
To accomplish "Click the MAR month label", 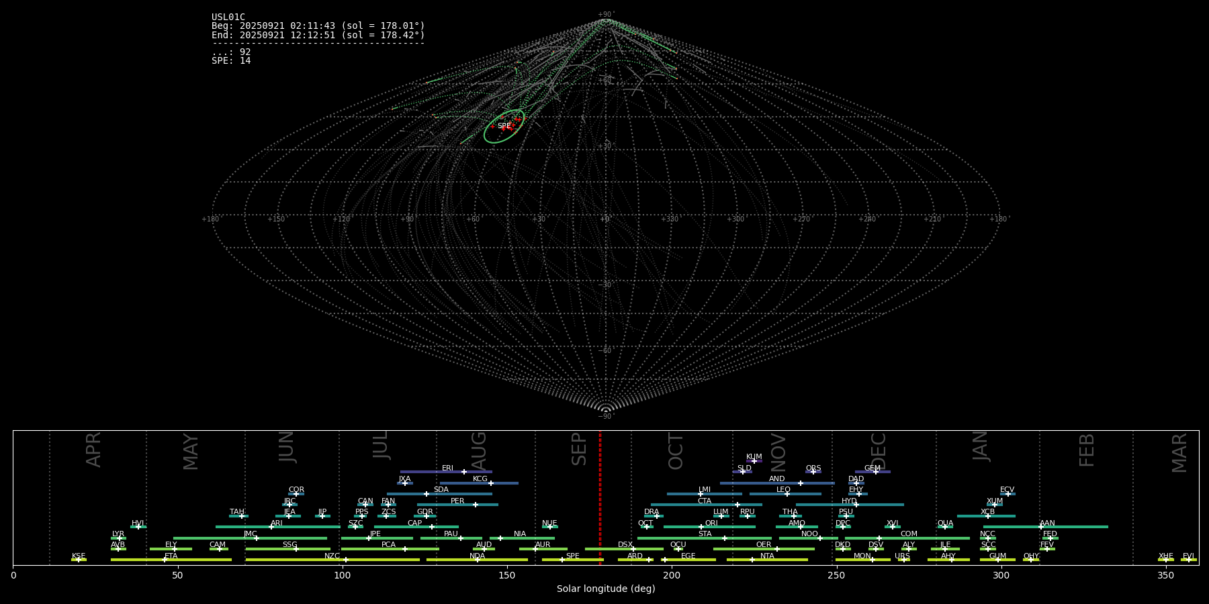I will pyautogui.click(x=1179, y=453).
